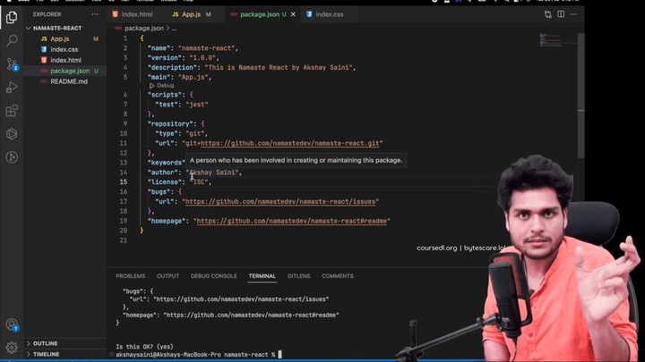Open the bugs issues URL link

coord(280,201)
